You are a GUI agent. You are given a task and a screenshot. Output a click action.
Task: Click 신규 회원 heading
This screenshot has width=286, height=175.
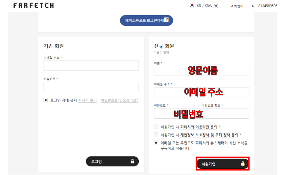coord(164,46)
